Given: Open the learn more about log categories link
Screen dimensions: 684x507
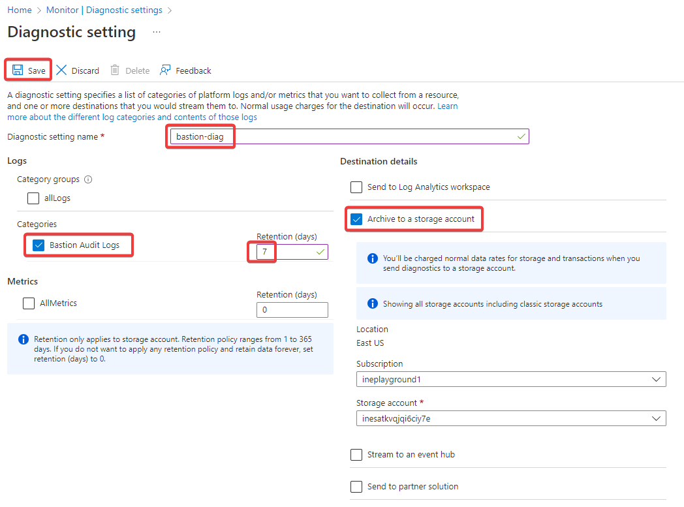Looking at the screenshot, I should pyautogui.click(x=132, y=117).
